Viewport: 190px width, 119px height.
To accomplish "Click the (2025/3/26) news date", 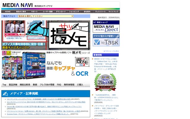I will pos(98,102).
